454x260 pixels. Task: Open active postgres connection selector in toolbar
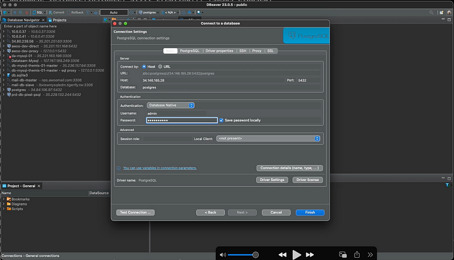(148, 12)
